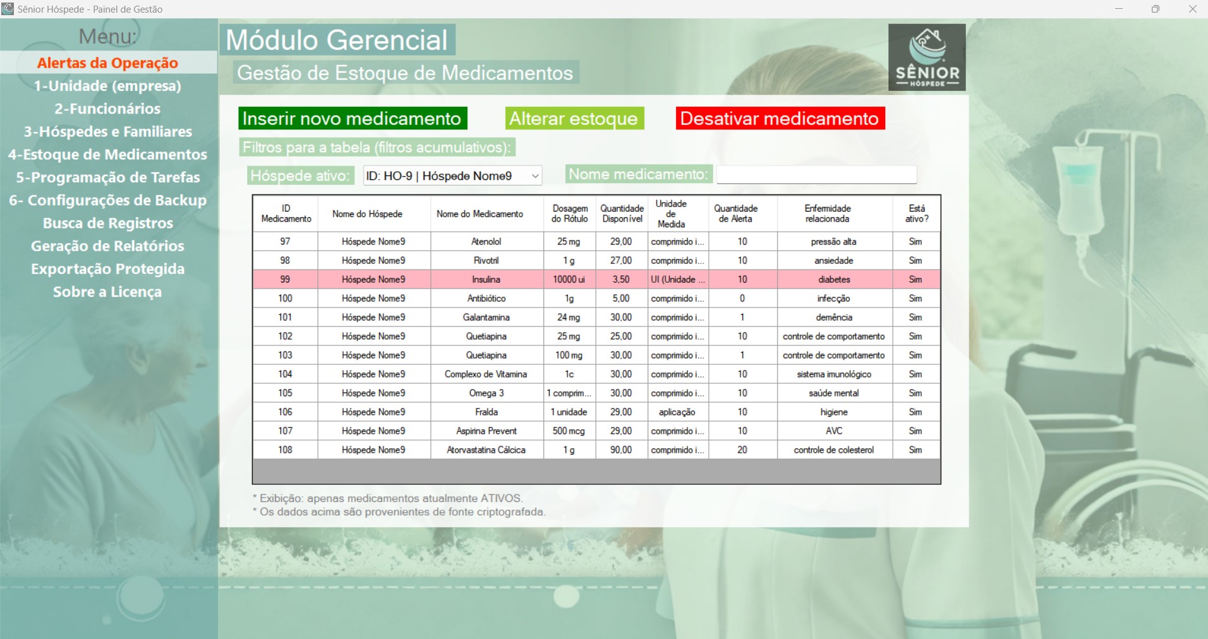Open the 2-Funcionários section
The width and height of the screenshot is (1208, 639).
pos(107,109)
